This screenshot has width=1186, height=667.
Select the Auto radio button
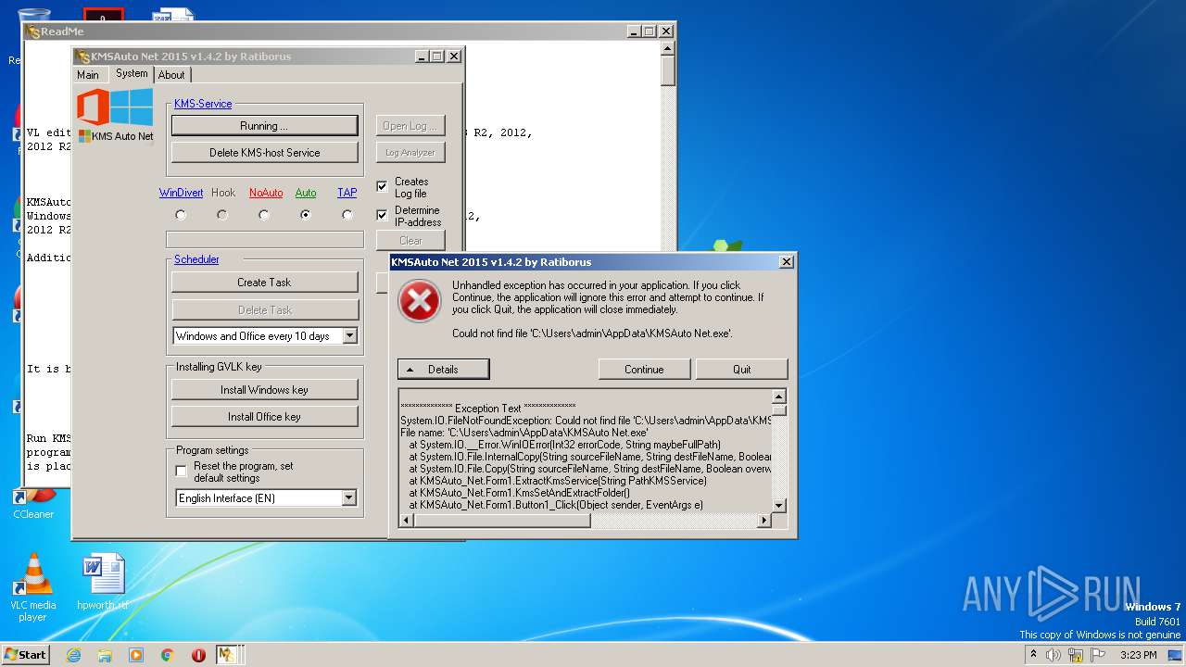[306, 215]
